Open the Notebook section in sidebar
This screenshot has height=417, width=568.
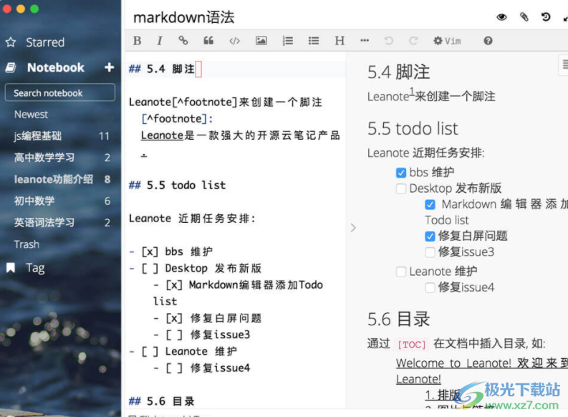[x=55, y=67]
